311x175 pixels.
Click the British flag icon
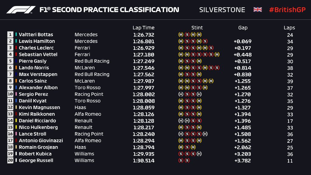click(258, 10)
